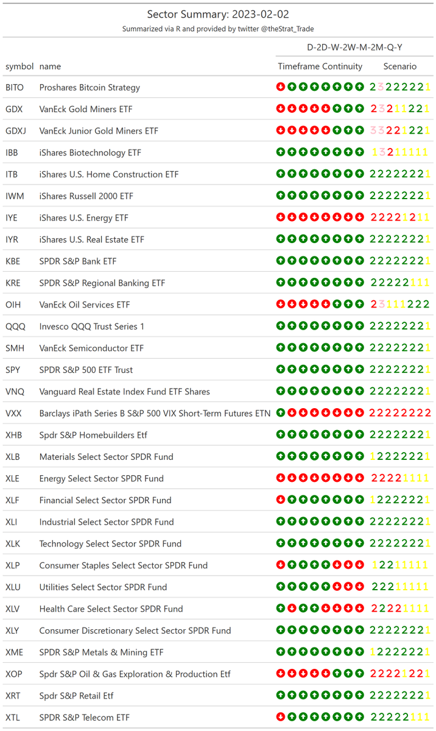Click 'Energy Select Sector SPDR Fund'
Viewport: 436px width, 731px height.
click(x=101, y=478)
